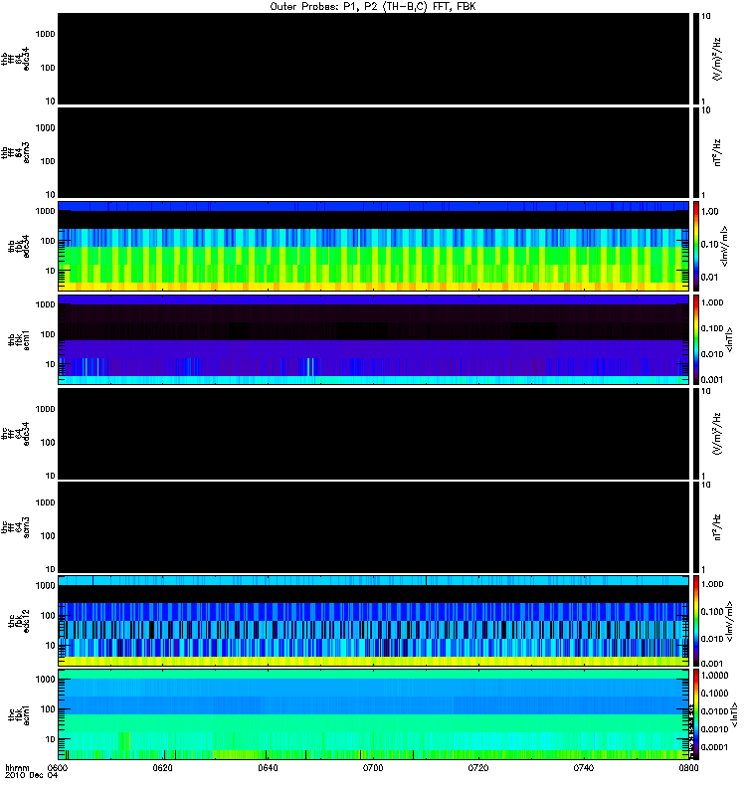Click the '<|nT|>' units label of thb fbk scm1
This screenshot has height=796, width=746.
tap(729, 340)
